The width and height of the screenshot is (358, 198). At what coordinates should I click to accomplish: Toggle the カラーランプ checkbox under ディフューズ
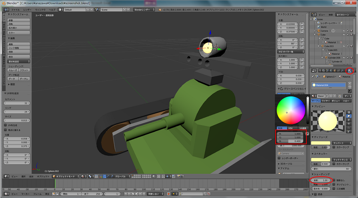[333, 147]
